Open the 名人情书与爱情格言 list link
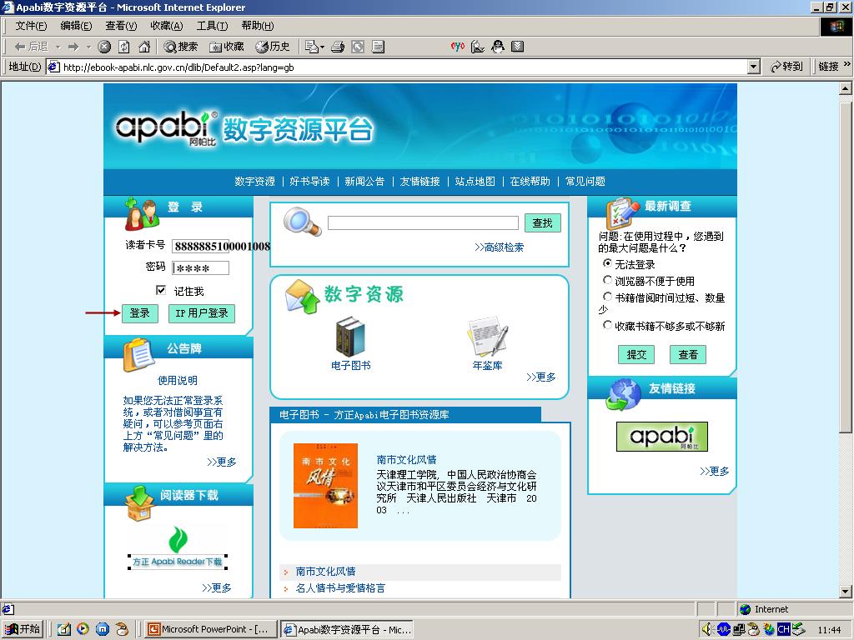Image resolution: width=854 pixels, height=640 pixels. (340, 588)
